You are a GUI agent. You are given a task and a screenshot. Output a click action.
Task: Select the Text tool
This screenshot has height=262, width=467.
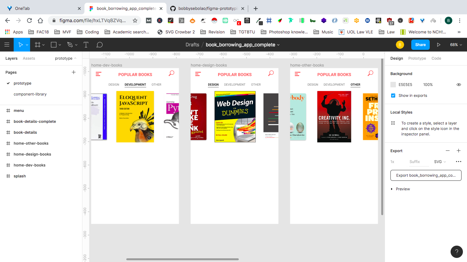[x=86, y=45]
